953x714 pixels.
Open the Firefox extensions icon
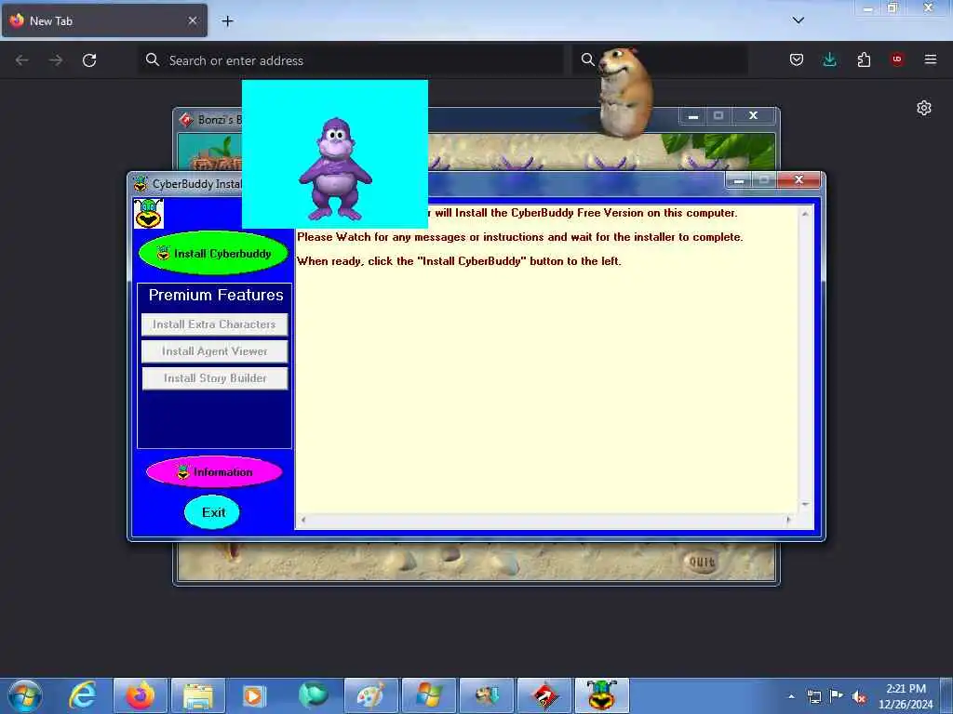click(x=864, y=59)
